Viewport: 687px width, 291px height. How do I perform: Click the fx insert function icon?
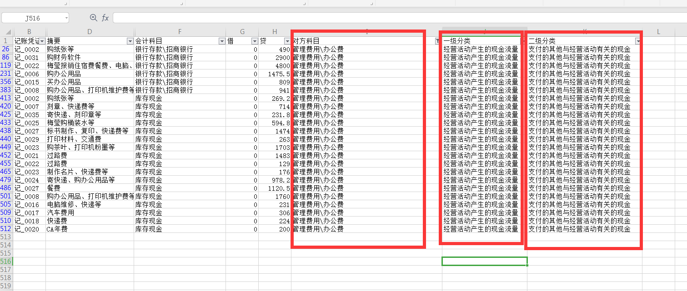coord(105,18)
